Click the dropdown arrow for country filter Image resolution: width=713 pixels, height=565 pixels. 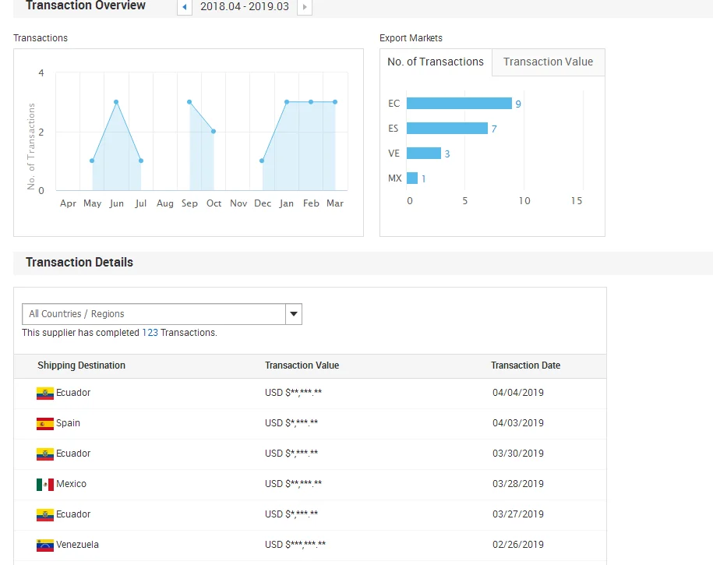point(294,314)
